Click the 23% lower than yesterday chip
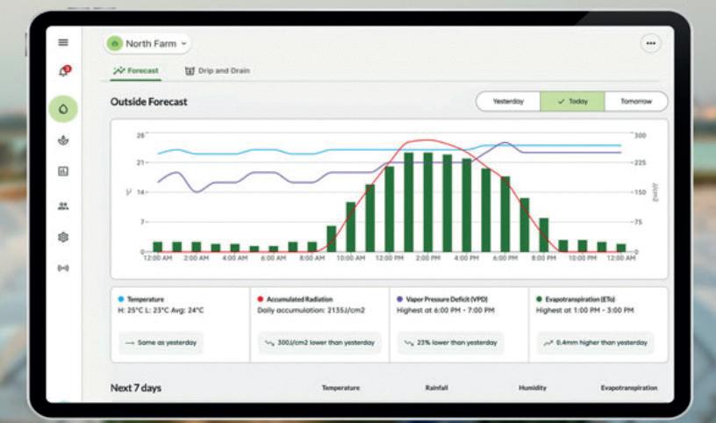This screenshot has width=716, height=423. click(x=451, y=342)
